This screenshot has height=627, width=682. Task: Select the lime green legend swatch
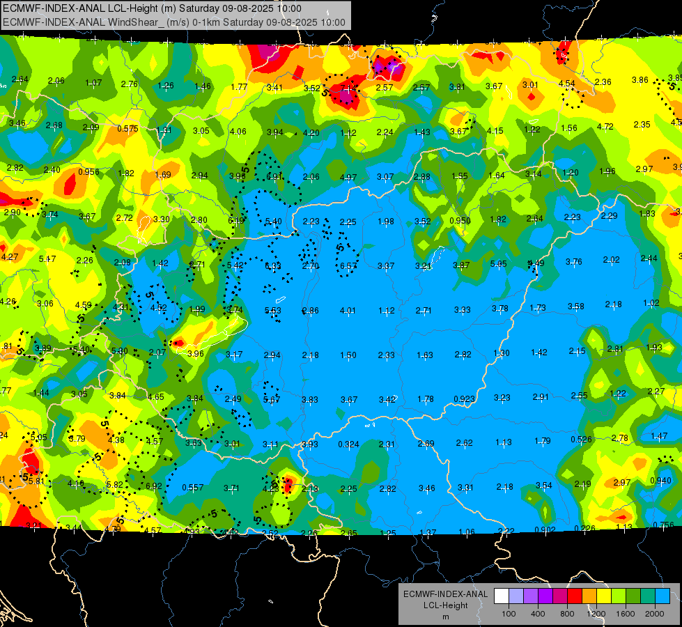coord(619,596)
